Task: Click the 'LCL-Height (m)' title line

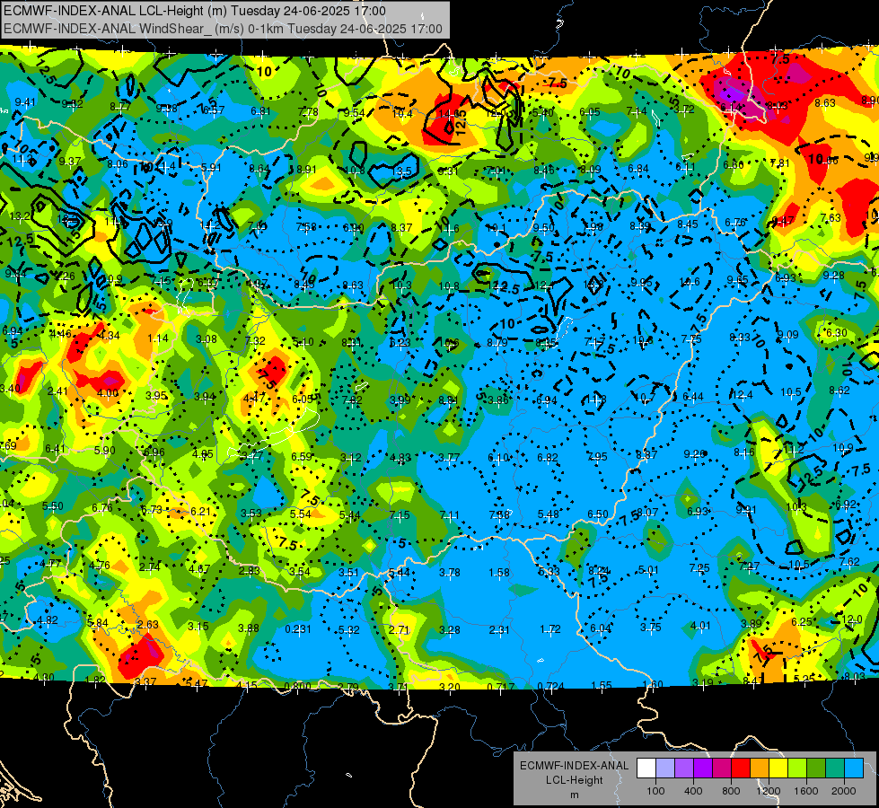Action: [195, 11]
